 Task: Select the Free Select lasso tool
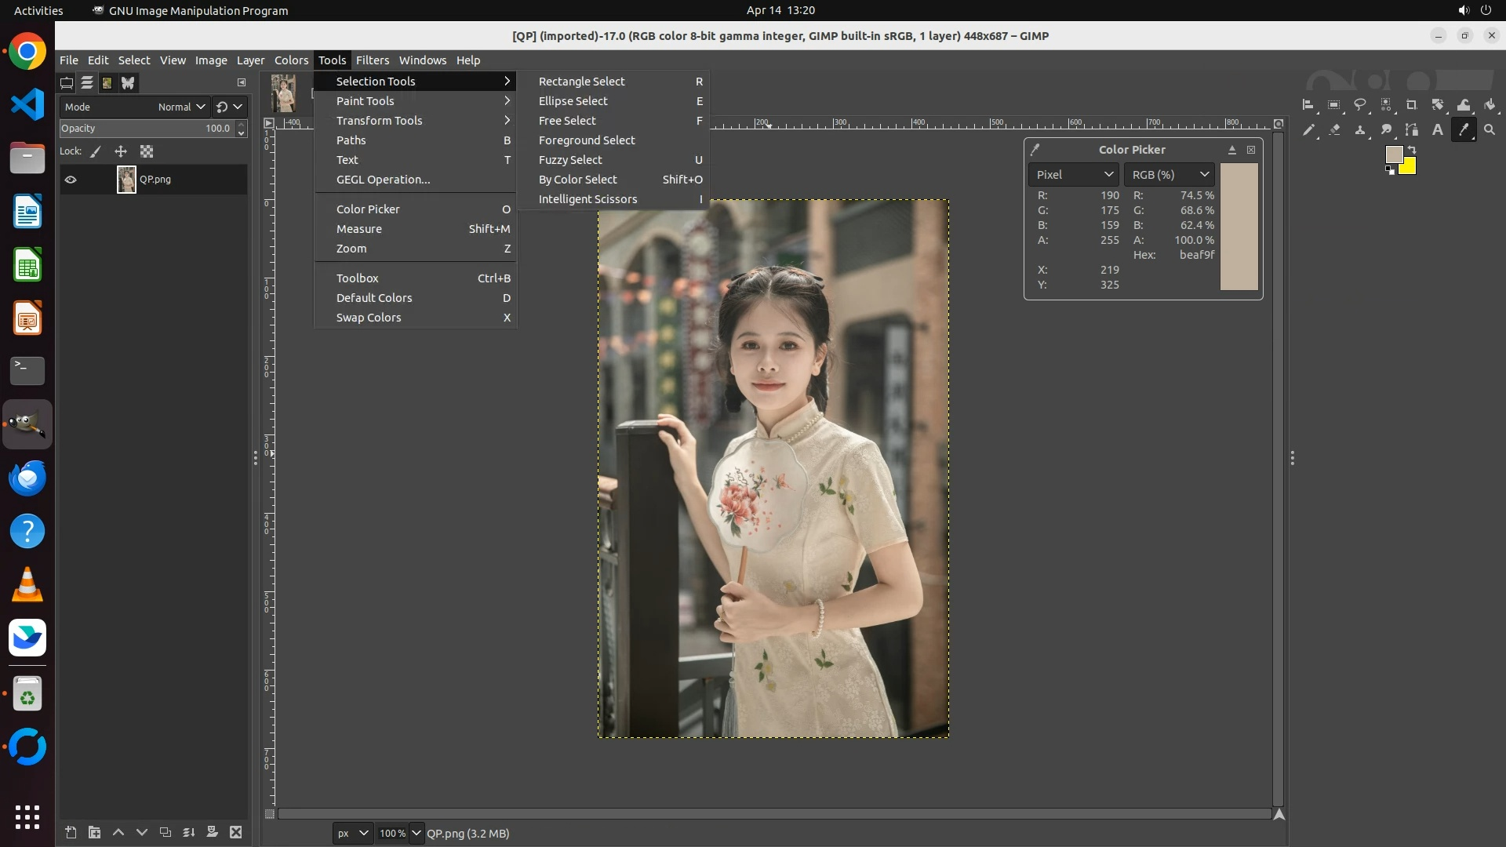pos(1360,105)
